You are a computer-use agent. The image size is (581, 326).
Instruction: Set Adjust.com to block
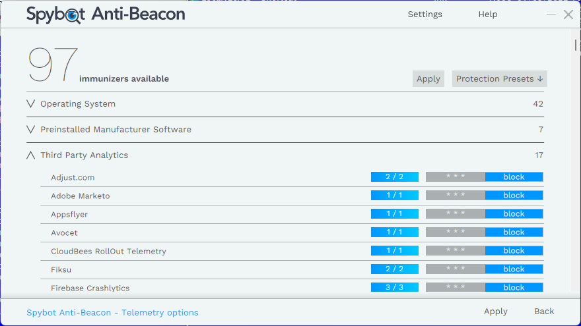pos(514,177)
